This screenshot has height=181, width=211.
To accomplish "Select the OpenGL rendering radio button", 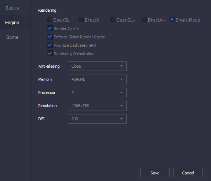I will point(50,19).
